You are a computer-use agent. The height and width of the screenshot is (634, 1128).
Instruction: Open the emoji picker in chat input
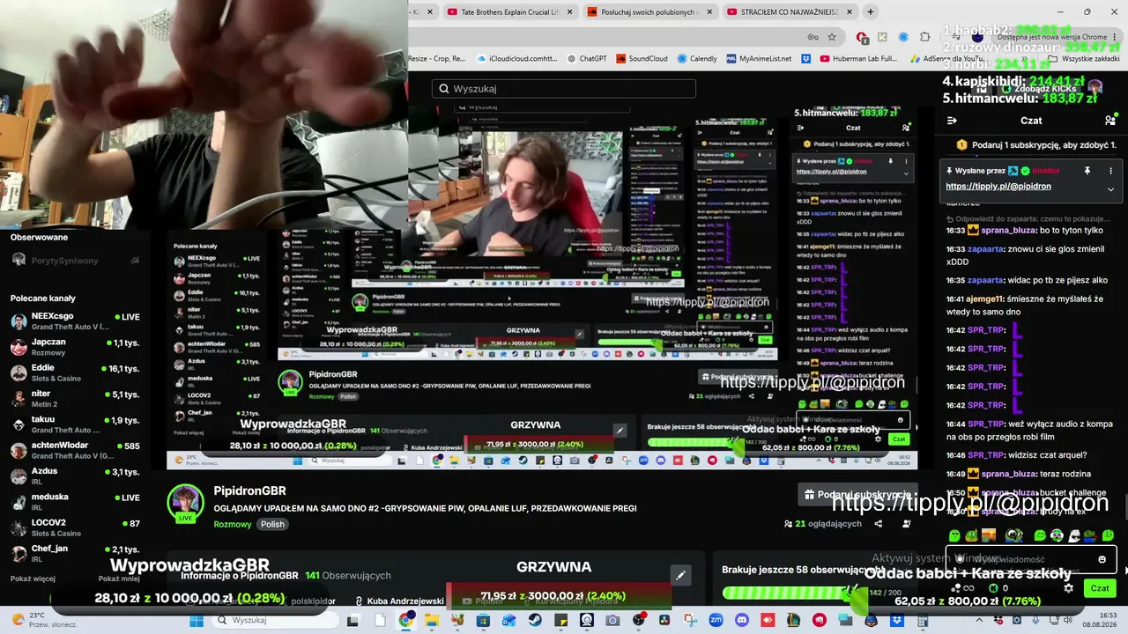(1102, 559)
